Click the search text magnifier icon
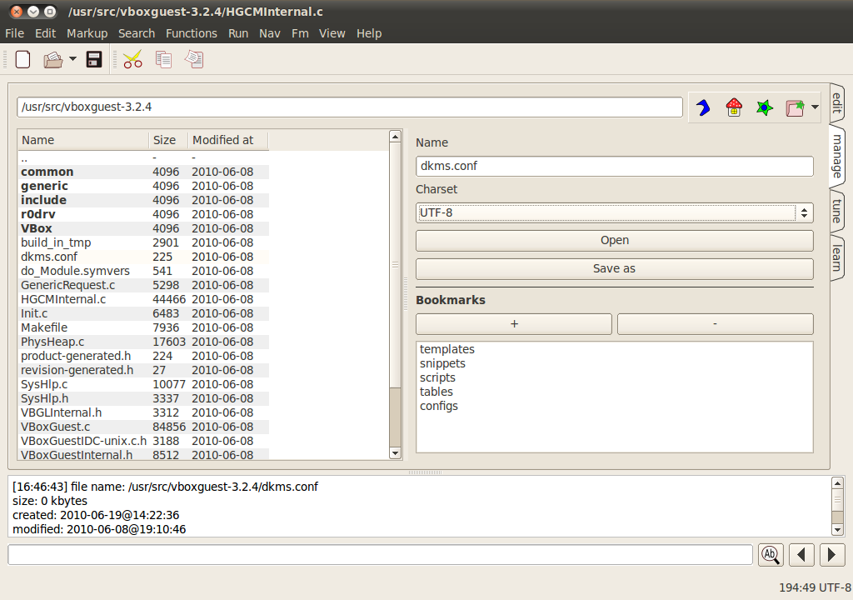Viewport: 853px width, 600px height. (x=771, y=555)
